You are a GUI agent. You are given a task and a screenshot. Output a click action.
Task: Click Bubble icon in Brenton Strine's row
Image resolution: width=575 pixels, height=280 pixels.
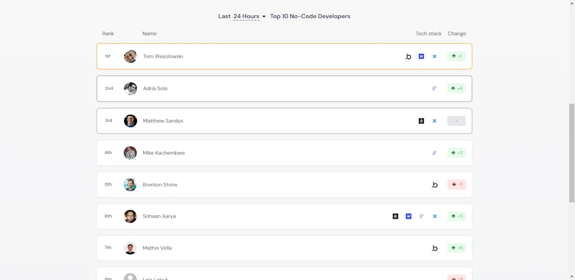point(435,185)
